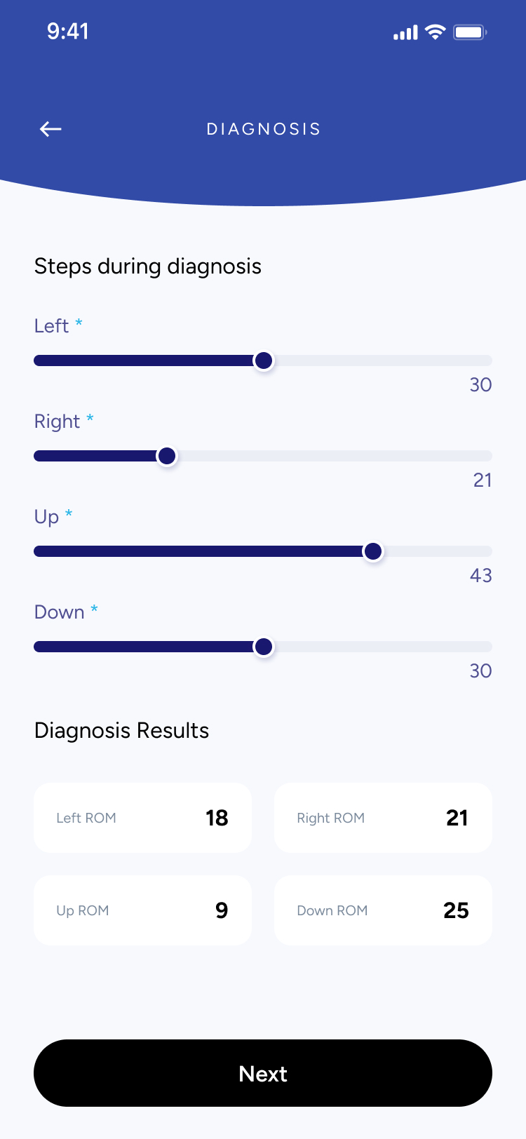The image size is (526, 1139).
Task: Click the Right steps slider handle
Action: coord(167,456)
